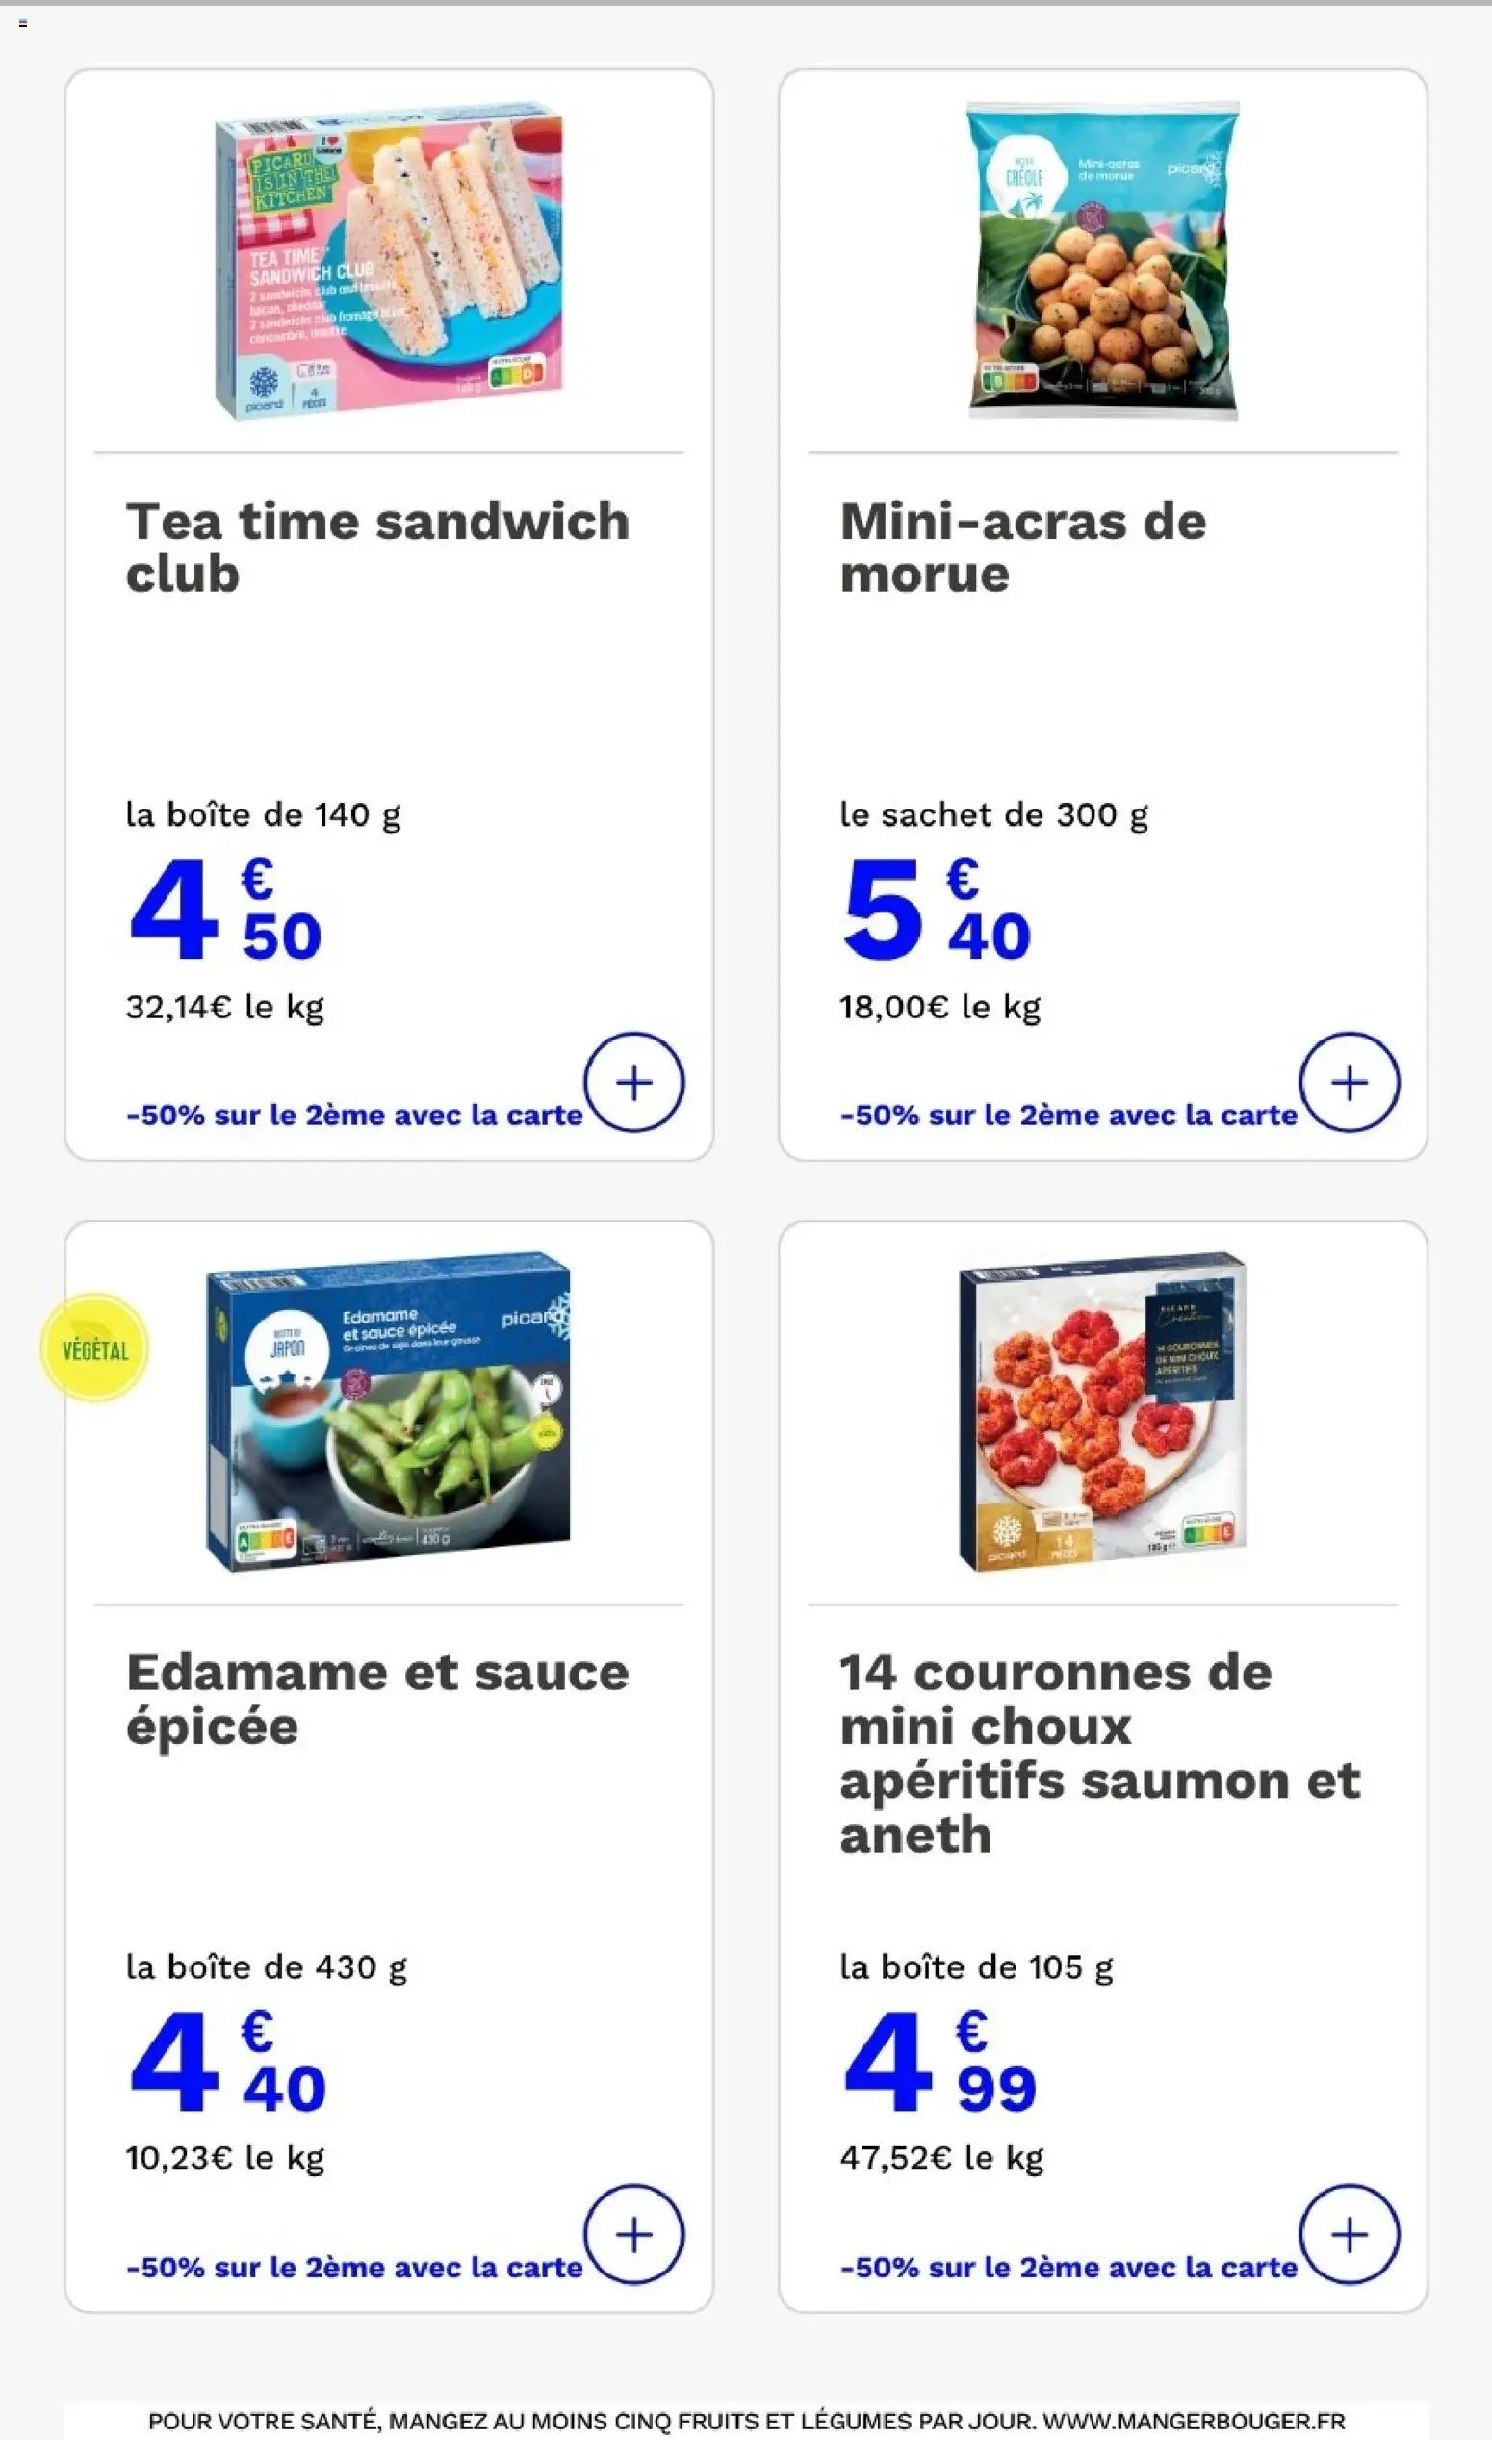Screen dimensions: 1492x2440
Task: Open the Edamame et sauce épicée title
Action: coord(377,1699)
